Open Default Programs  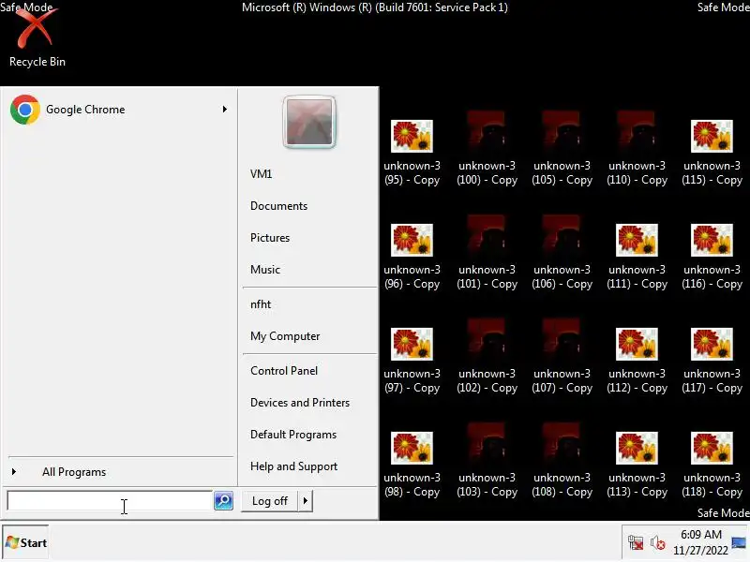tap(293, 435)
